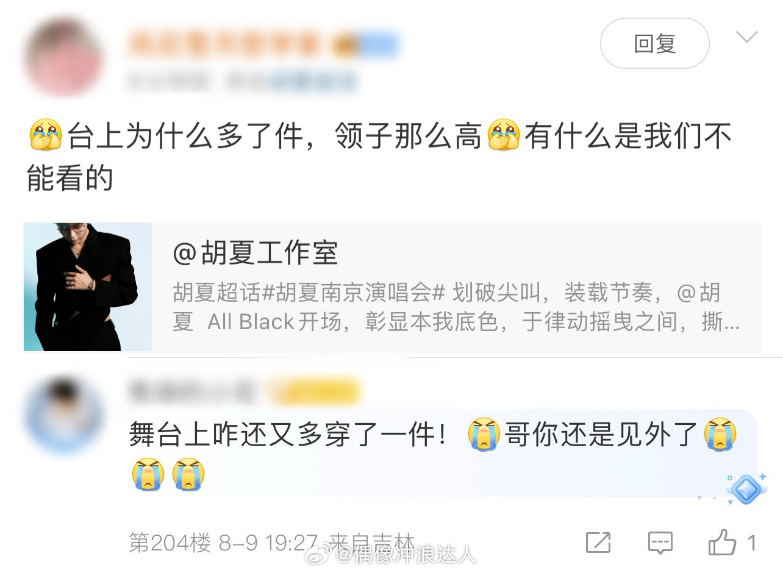Tap the yellow badge next to second username

click(x=314, y=391)
